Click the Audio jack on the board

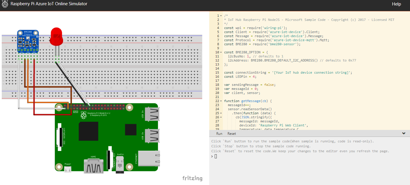pos(120,165)
